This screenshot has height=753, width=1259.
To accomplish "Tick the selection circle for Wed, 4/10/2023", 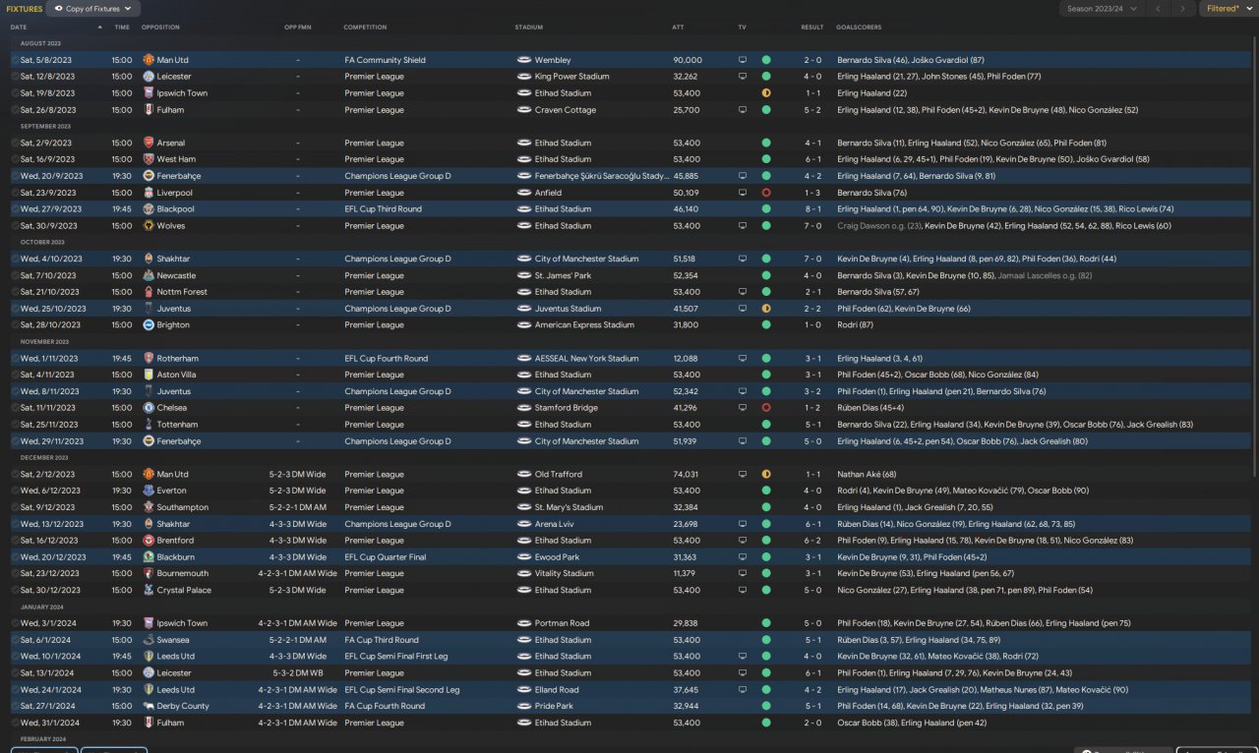I will tap(15, 259).
